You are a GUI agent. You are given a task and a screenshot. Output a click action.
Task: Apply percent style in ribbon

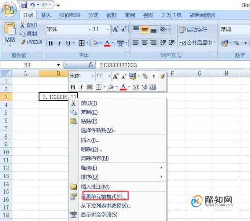click(237, 43)
